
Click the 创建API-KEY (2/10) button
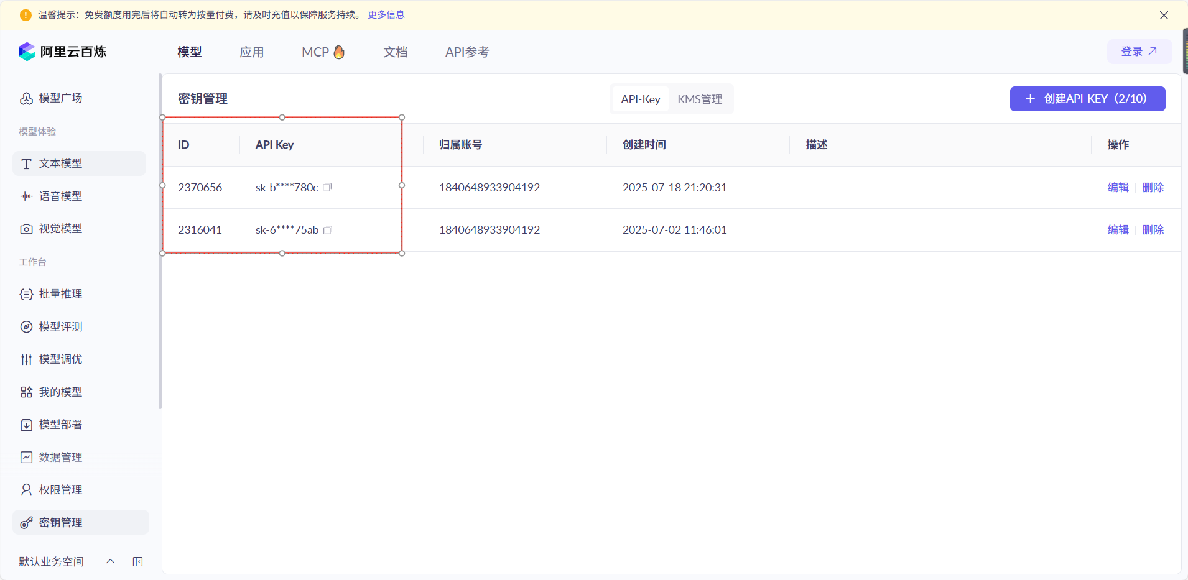point(1087,99)
